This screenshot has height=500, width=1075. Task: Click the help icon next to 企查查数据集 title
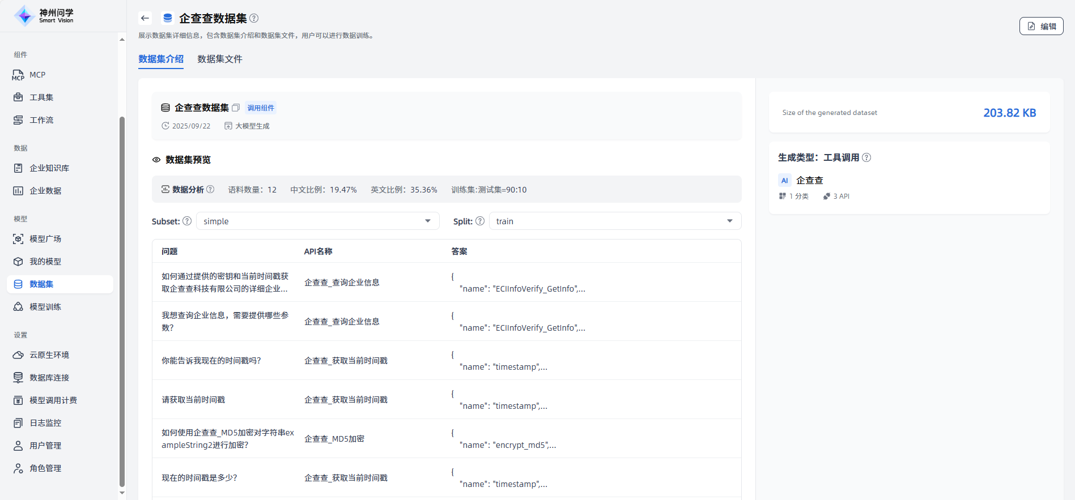[x=254, y=18]
